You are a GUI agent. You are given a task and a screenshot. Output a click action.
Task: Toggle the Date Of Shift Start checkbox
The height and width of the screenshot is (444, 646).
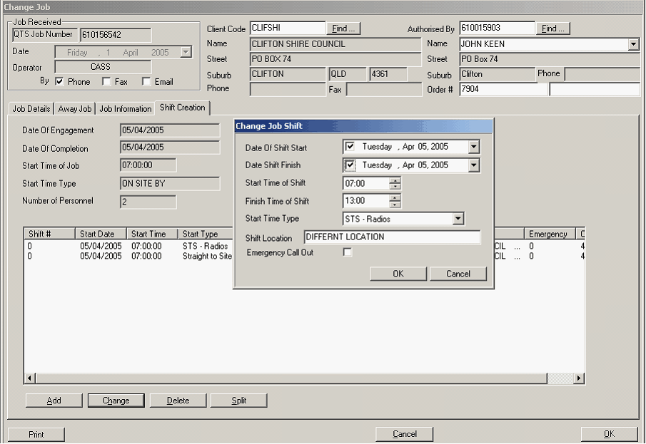tap(350, 147)
